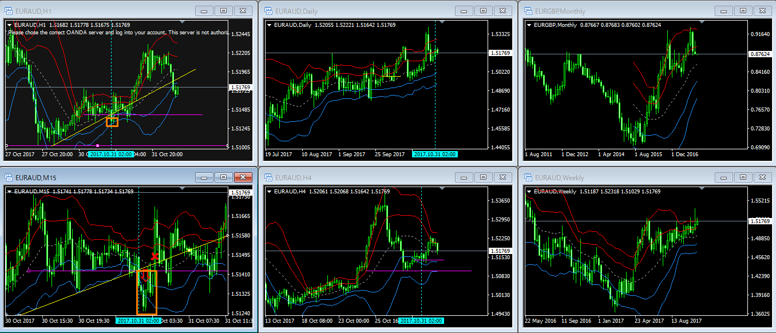This screenshot has height=333, width=776.
Task: Open the triangle dropdown in EURAUD,Daily chart
Action: [268, 24]
